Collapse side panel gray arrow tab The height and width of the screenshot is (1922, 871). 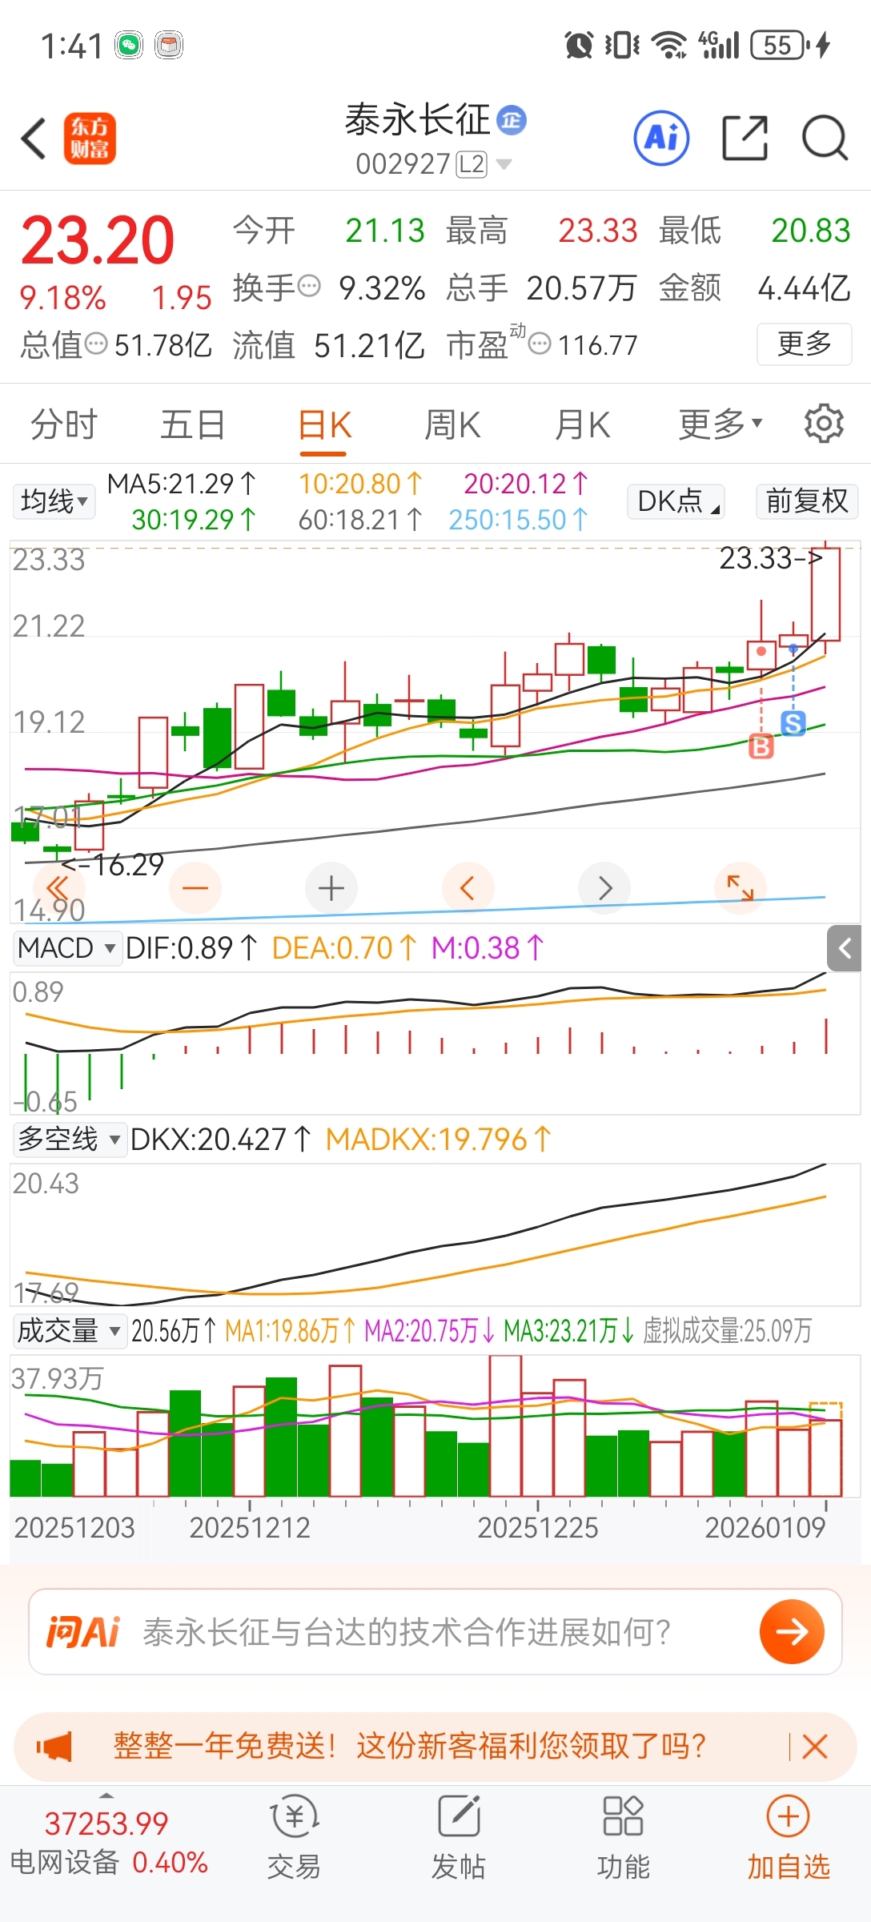(845, 949)
